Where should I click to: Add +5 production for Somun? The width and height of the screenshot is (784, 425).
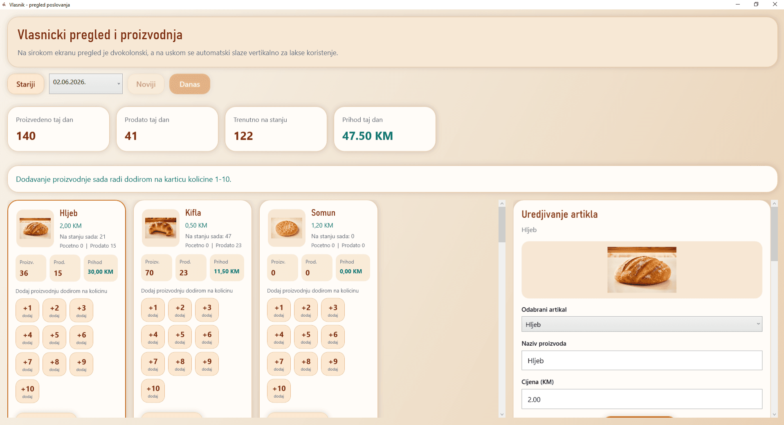point(306,337)
